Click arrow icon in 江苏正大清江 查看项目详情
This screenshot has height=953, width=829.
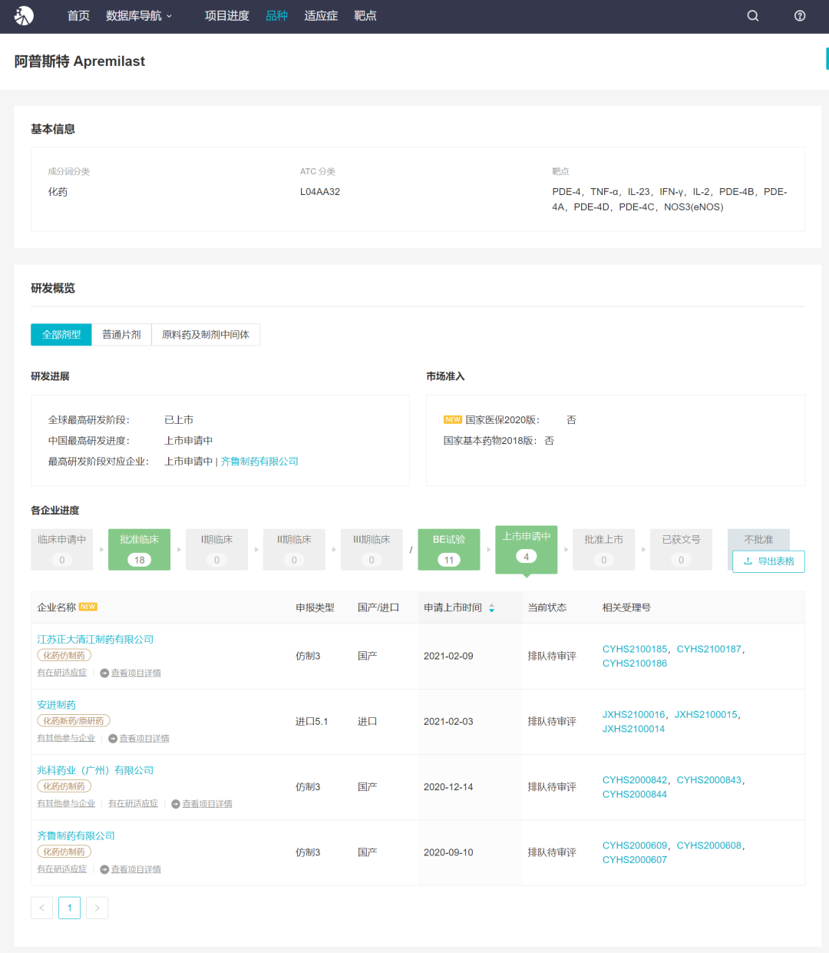pyautogui.click(x=104, y=673)
